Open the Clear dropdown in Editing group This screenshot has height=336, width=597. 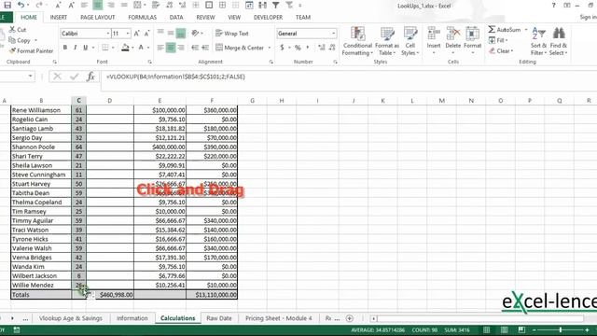(x=501, y=50)
